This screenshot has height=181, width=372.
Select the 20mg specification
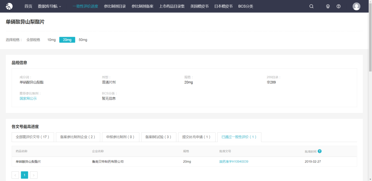pyautogui.click(x=67, y=40)
